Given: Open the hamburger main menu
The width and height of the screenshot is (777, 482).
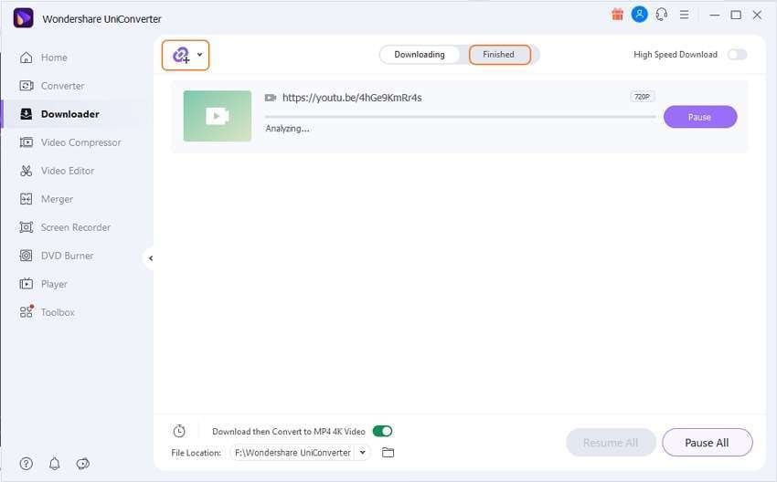Looking at the screenshot, I should [684, 15].
